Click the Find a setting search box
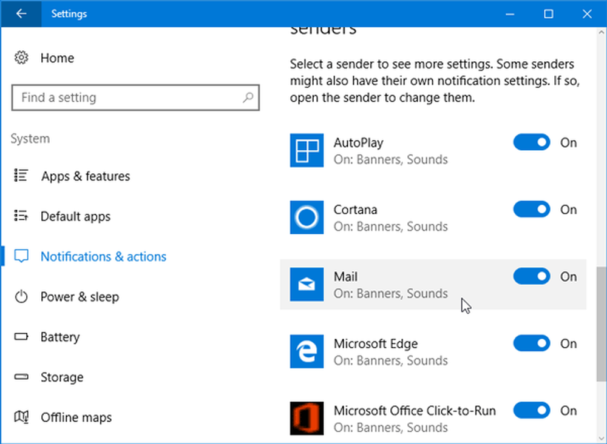The width and height of the screenshot is (607, 444). pos(127,98)
